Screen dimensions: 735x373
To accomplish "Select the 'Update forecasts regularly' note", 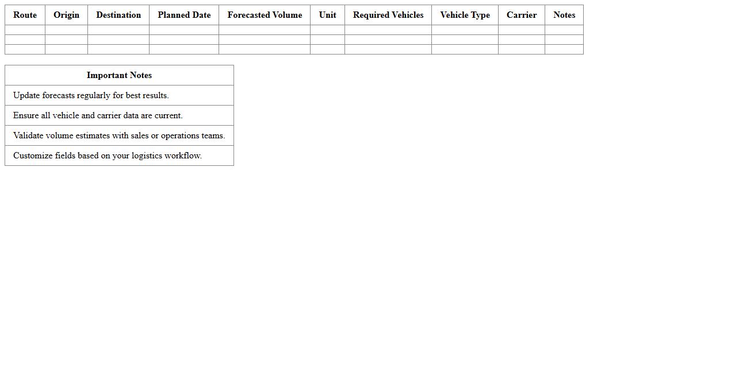I will click(x=91, y=95).
